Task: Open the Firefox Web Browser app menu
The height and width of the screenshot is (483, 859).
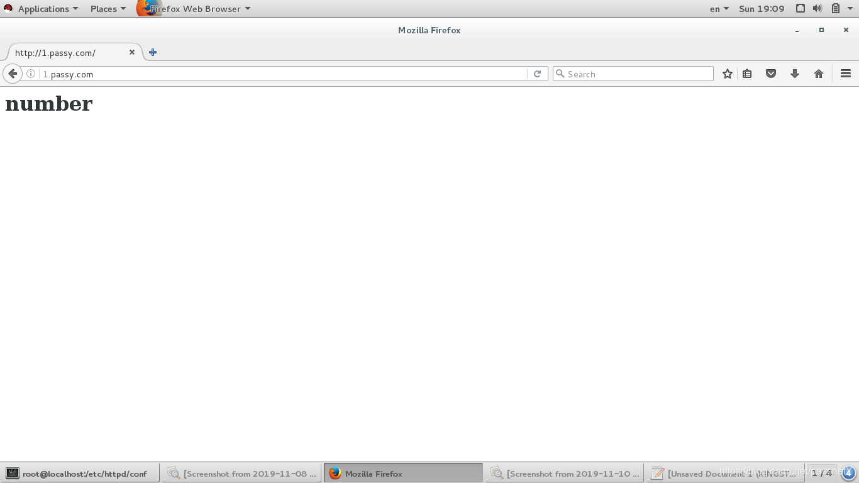Action: click(194, 9)
